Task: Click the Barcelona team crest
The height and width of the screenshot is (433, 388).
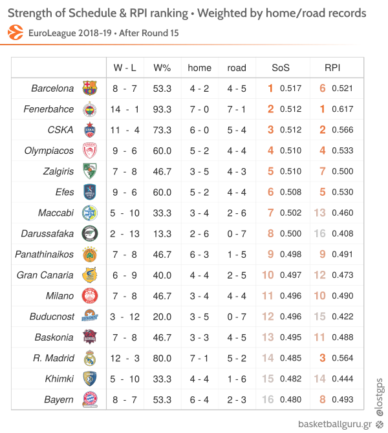Action: 90,88
